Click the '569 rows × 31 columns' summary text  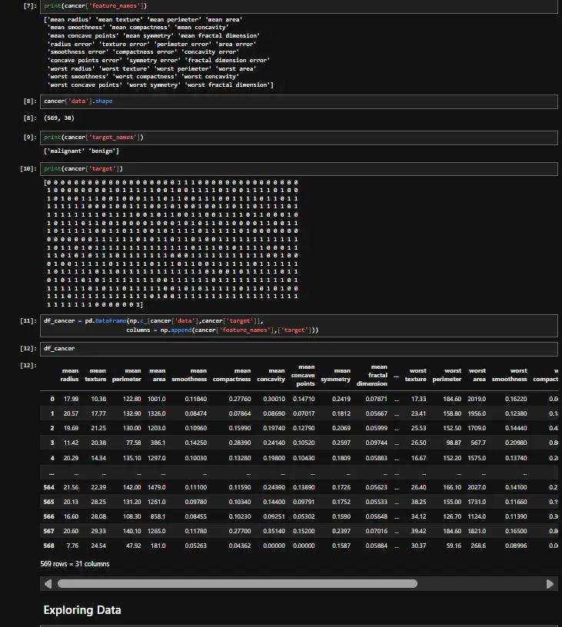pyautogui.click(x=75, y=564)
